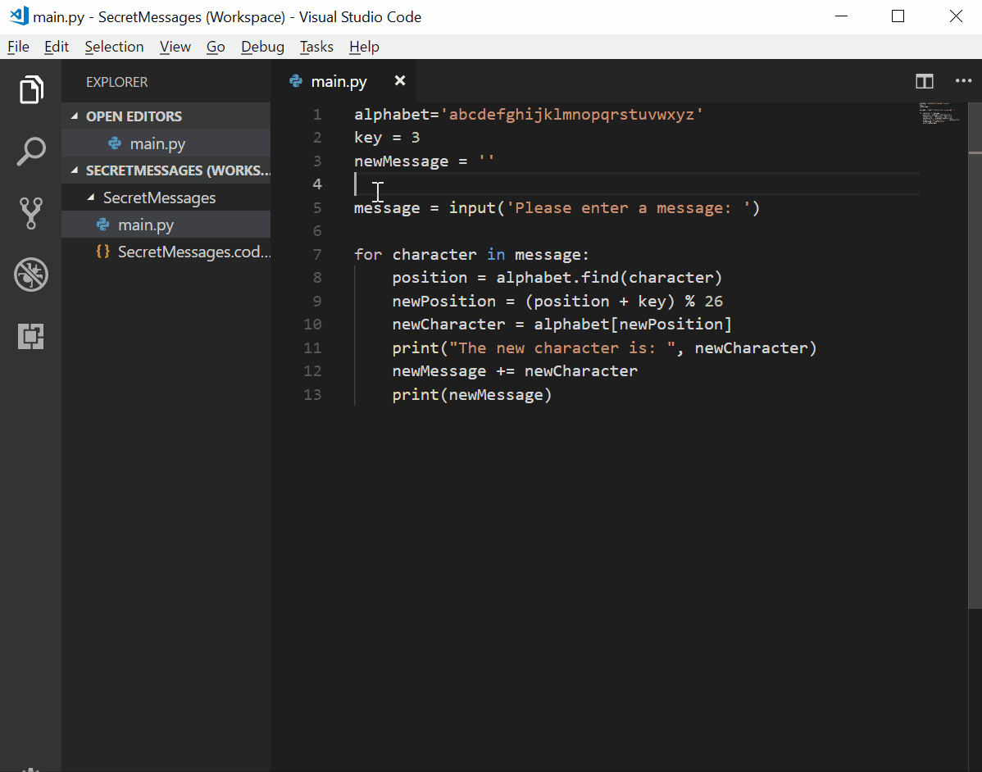The width and height of the screenshot is (982, 772).
Task: Click 'alphabet[newPosition]' on line 10
Action: click(x=633, y=325)
